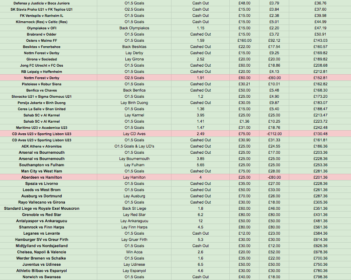The height and width of the screenshot is (280, 351).
Task: Select the £160.00 stake cell
Action: [244, 40]
